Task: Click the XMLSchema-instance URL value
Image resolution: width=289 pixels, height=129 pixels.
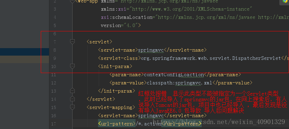Action: (x=191, y=9)
